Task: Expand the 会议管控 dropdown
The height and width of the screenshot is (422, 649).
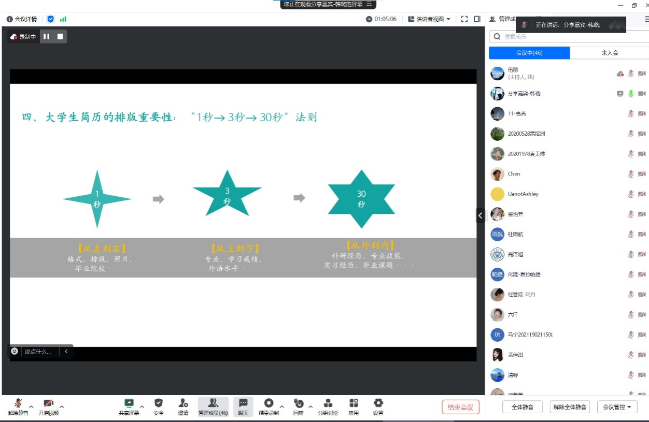Action: tap(617, 407)
